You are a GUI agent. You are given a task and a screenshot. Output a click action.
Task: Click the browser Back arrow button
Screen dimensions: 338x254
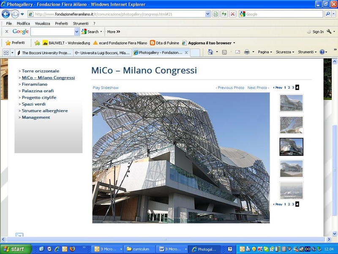pos(5,14)
